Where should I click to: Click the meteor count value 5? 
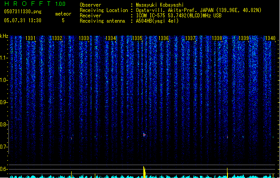(x=63, y=20)
